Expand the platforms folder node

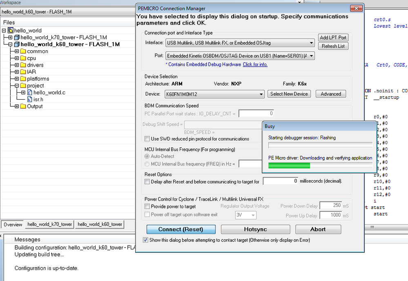[x=17, y=78]
